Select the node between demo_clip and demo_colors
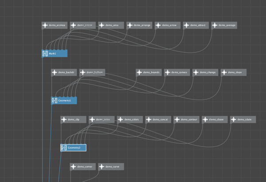Screen dimensions: 266x182 tap(102, 120)
